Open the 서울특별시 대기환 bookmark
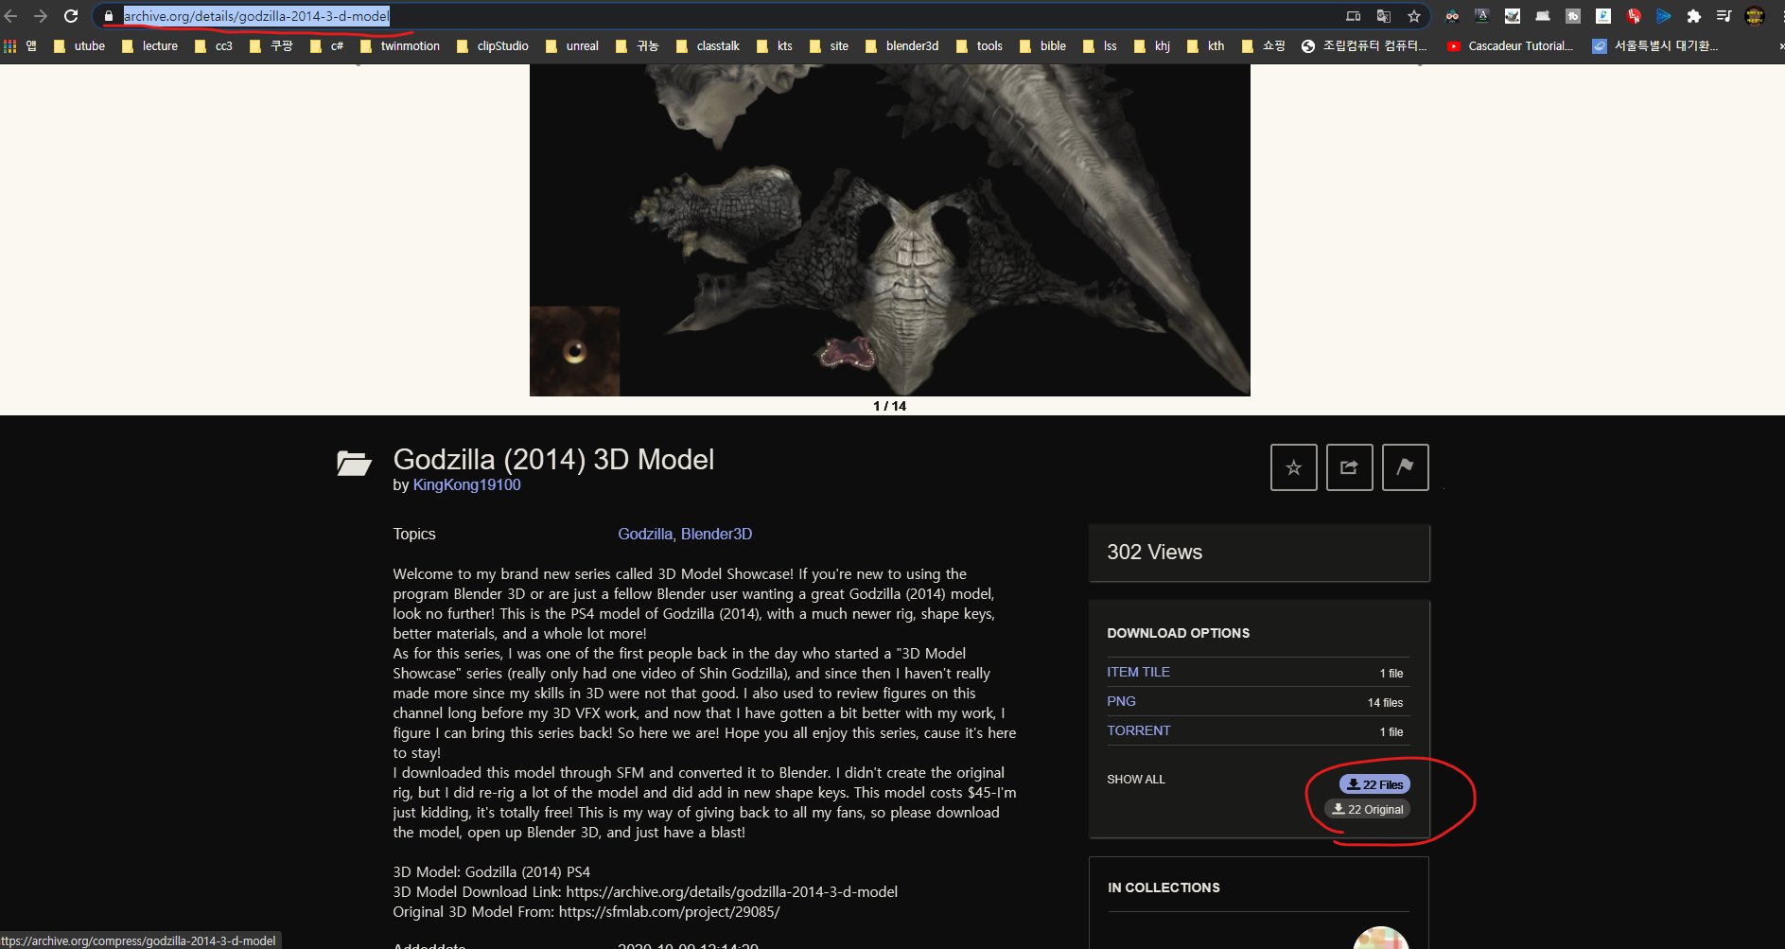The image size is (1785, 949). point(1655,45)
